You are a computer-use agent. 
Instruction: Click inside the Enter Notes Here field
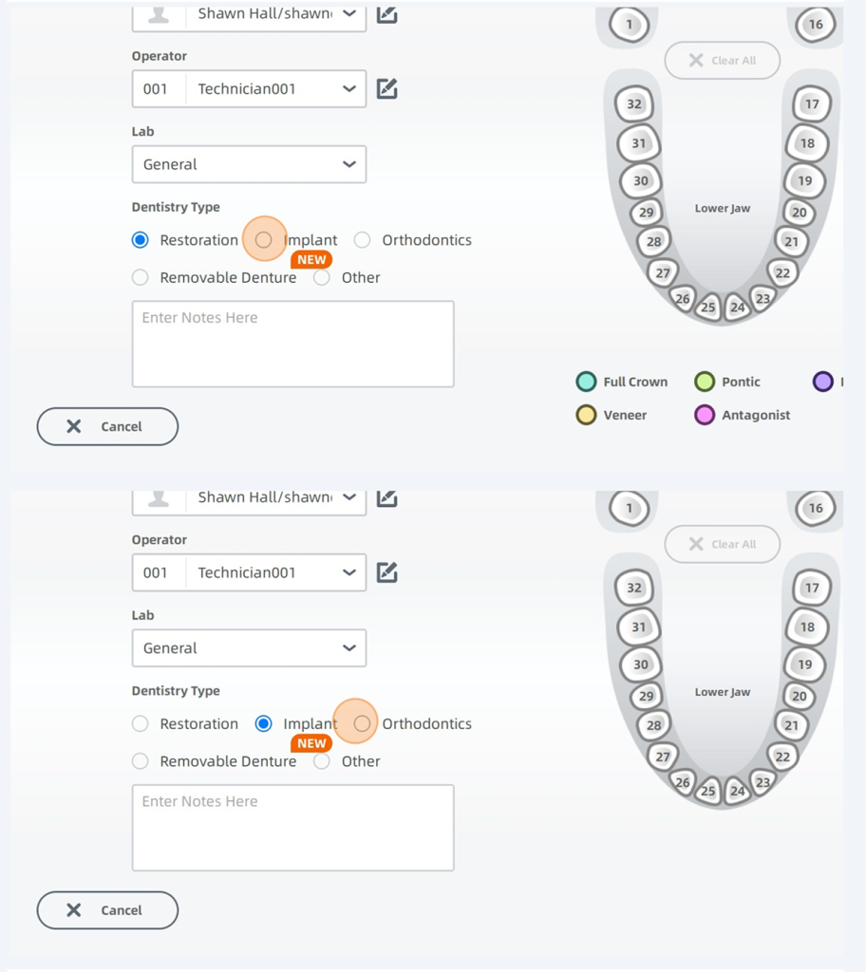click(x=292, y=344)
